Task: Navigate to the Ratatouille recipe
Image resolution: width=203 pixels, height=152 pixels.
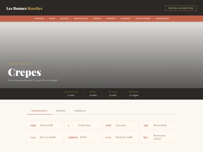Action: 81,18
